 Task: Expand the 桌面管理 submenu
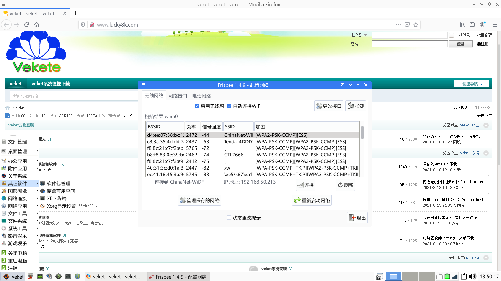(x=19, y=151)
